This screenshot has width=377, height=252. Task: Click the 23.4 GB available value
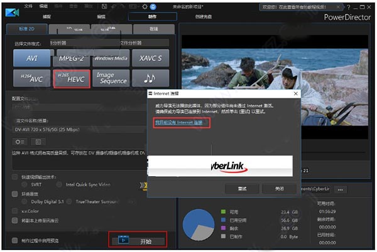[x=290, y=213]
